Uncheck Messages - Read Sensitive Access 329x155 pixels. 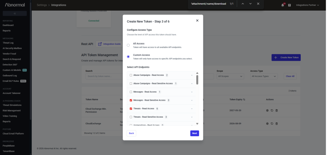tap(131, 100)
